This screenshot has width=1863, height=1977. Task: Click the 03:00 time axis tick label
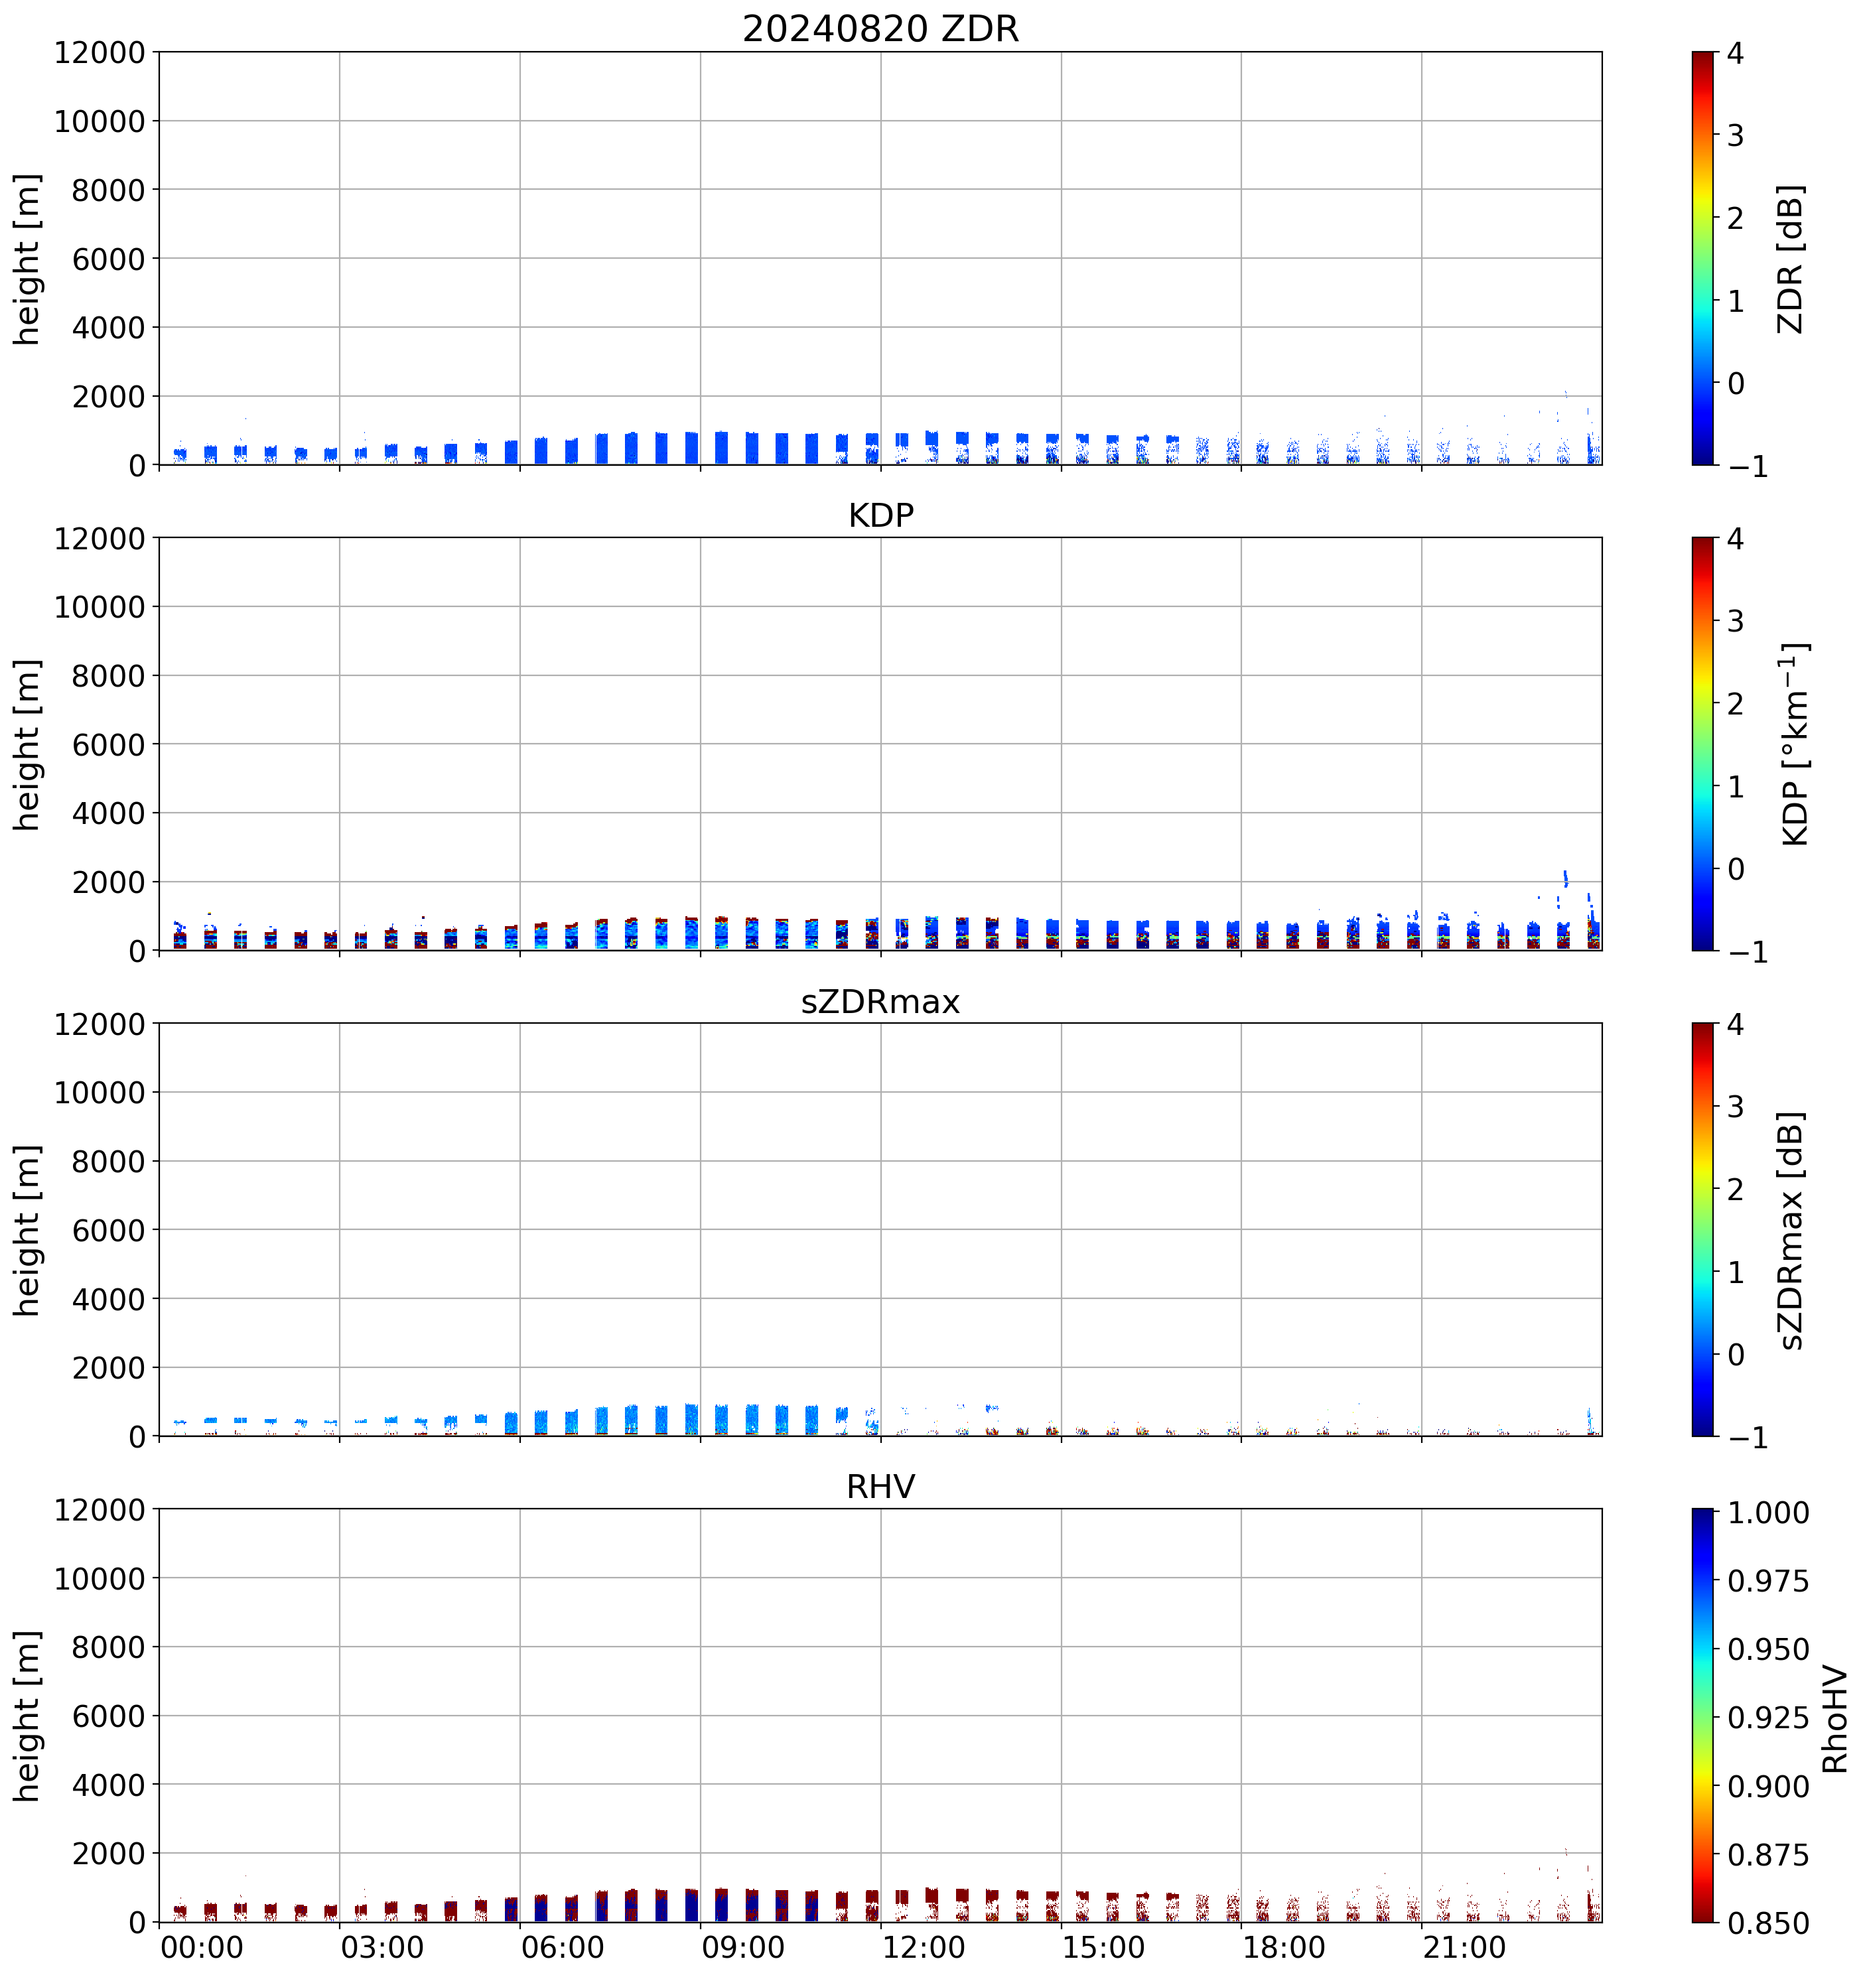pos(382,1947)
